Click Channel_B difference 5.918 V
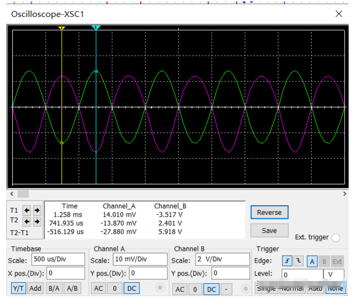 coord(170,232)
